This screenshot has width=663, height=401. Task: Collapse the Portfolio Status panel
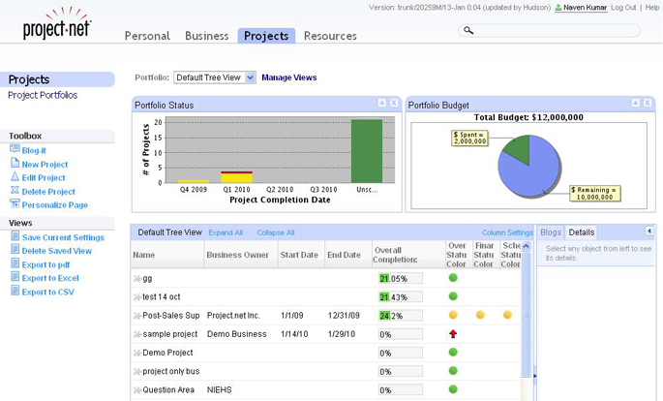click(381, 103)
